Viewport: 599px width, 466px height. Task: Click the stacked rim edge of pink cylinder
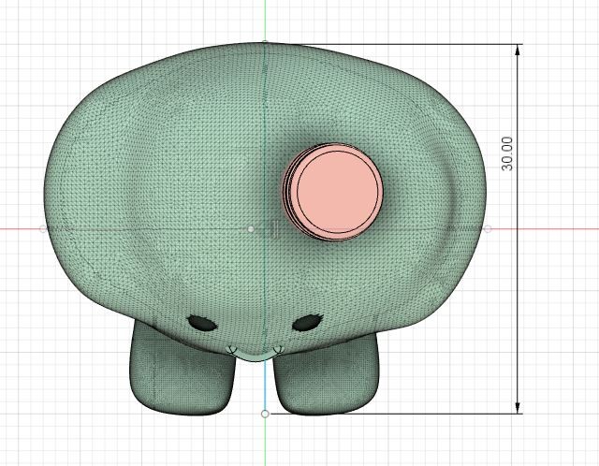(x=287, y=194)
